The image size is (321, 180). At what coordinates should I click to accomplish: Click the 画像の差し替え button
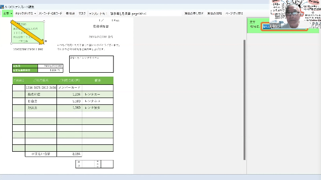[194, 14]
